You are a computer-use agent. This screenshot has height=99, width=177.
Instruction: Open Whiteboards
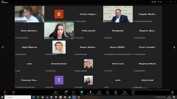pyautogui.click(x=125, y=92)
